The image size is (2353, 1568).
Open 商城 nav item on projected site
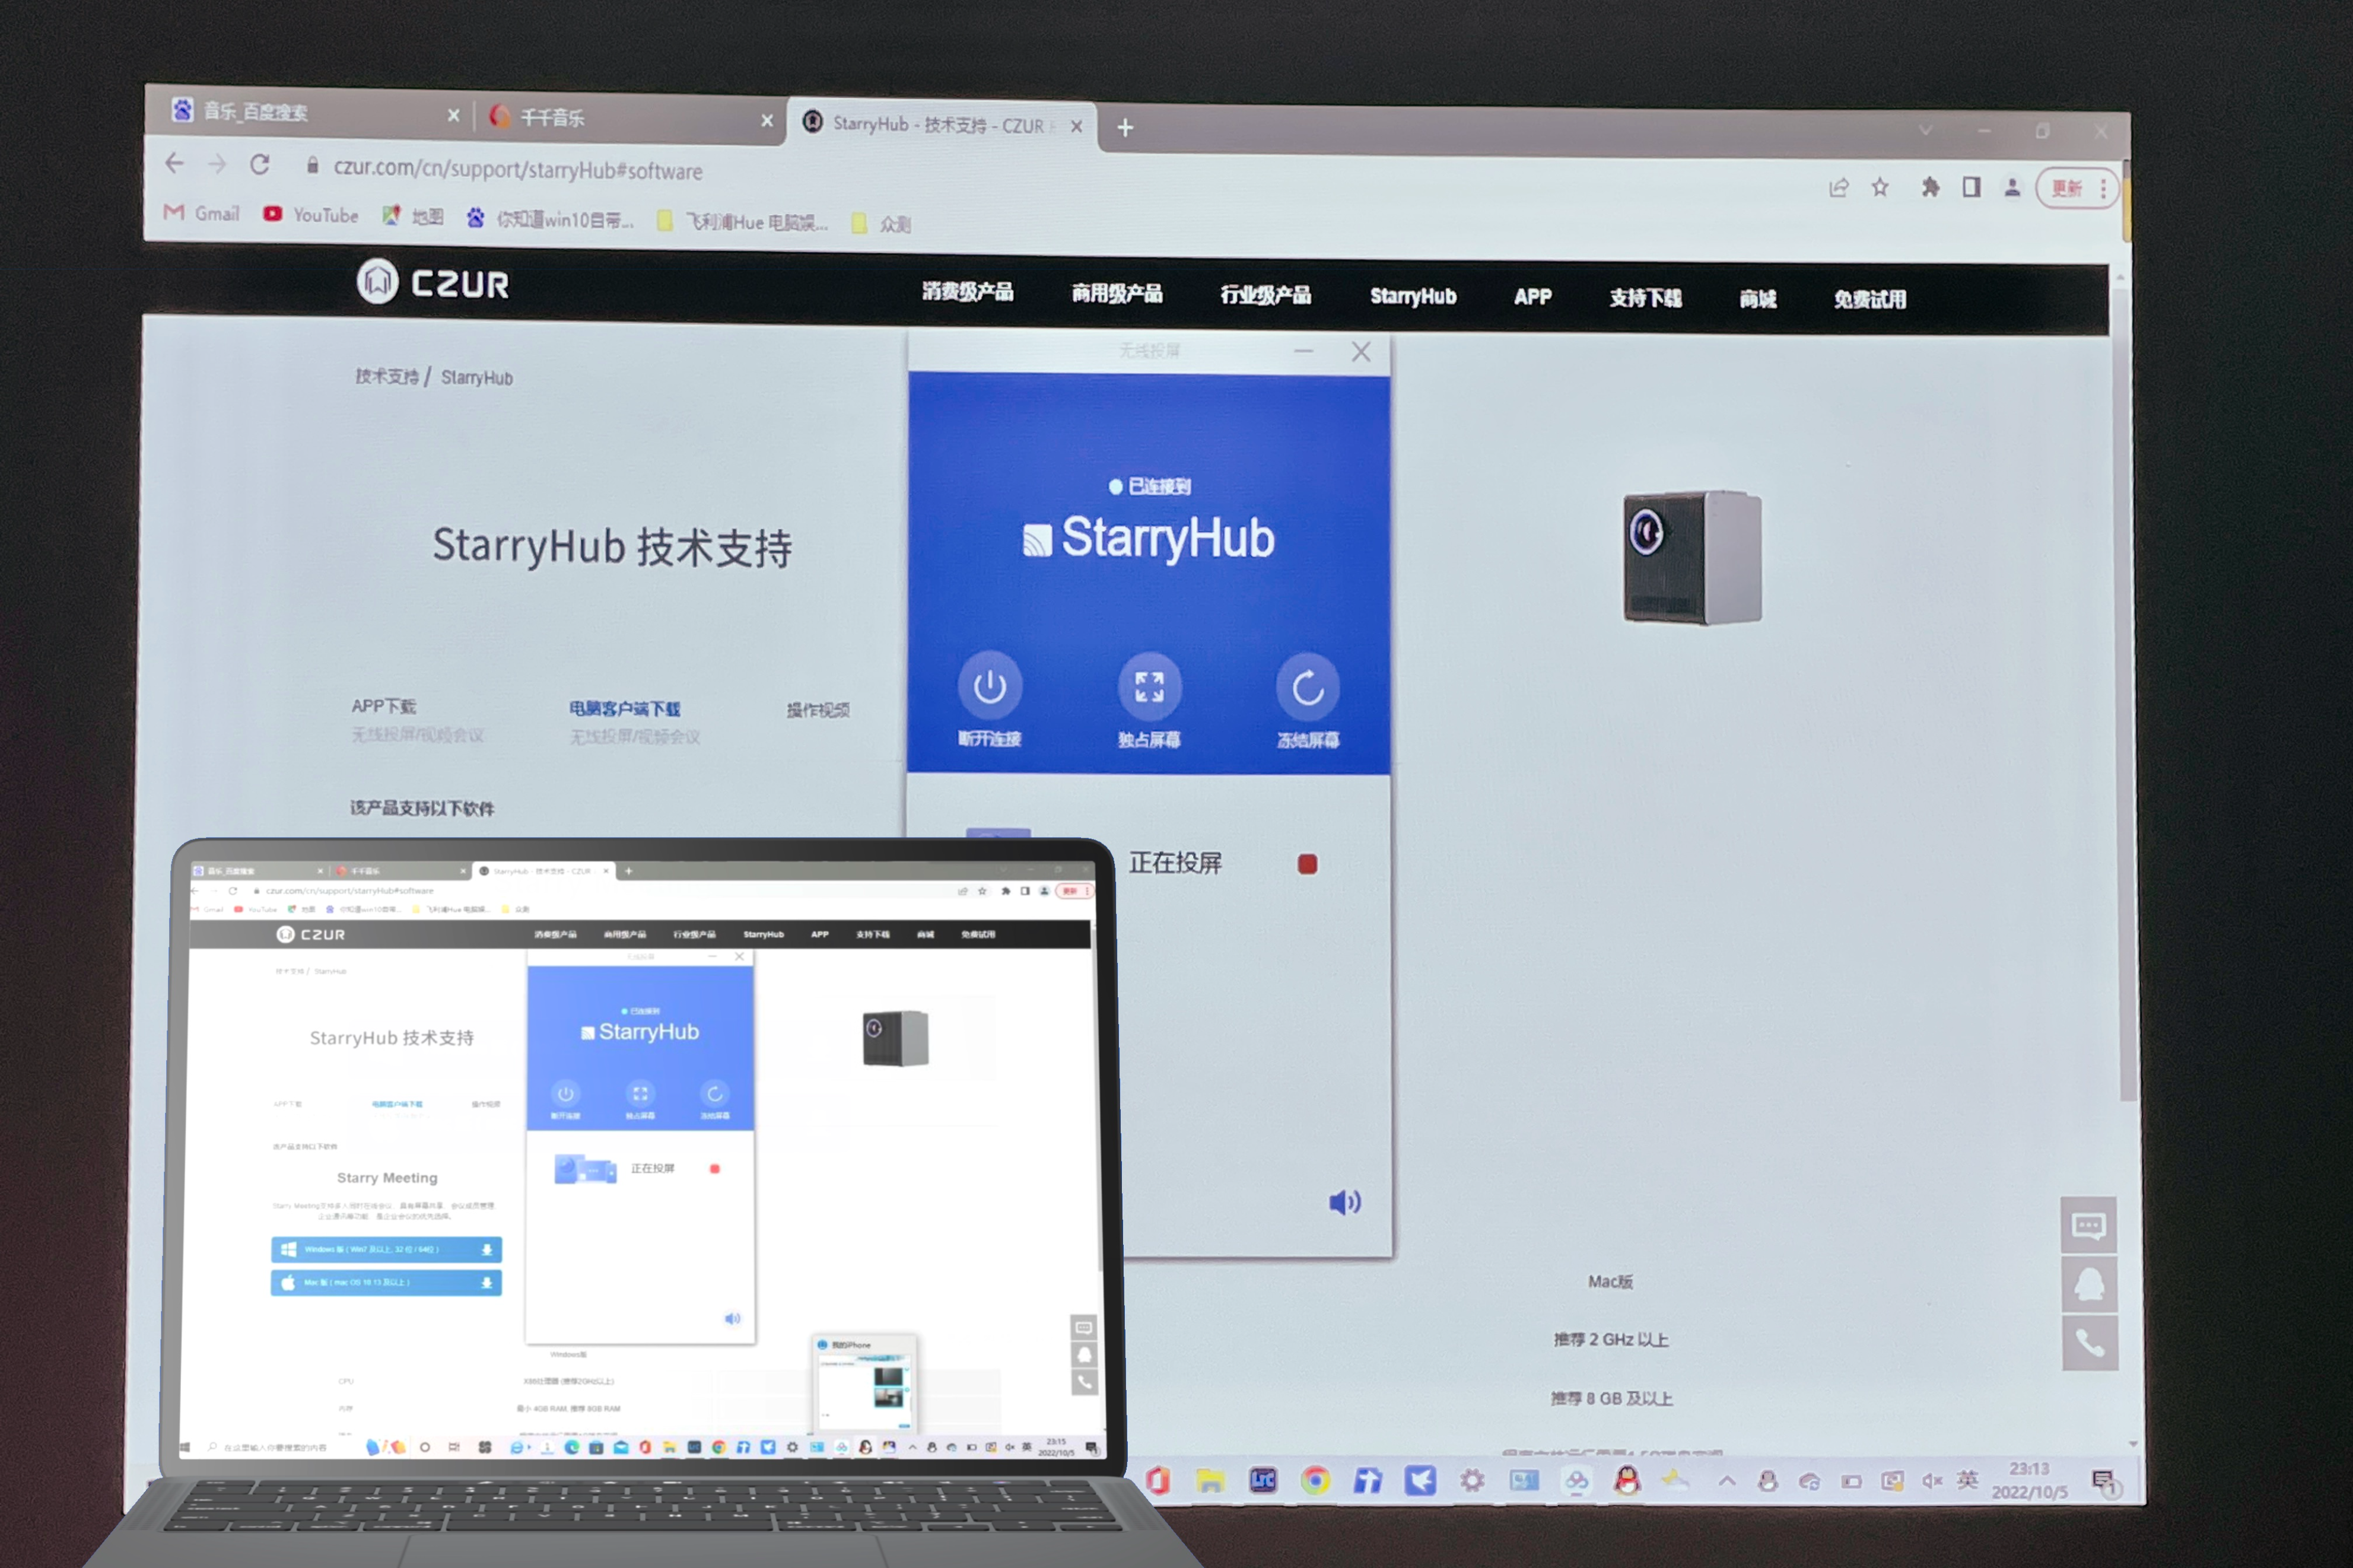click(1757, 299)
